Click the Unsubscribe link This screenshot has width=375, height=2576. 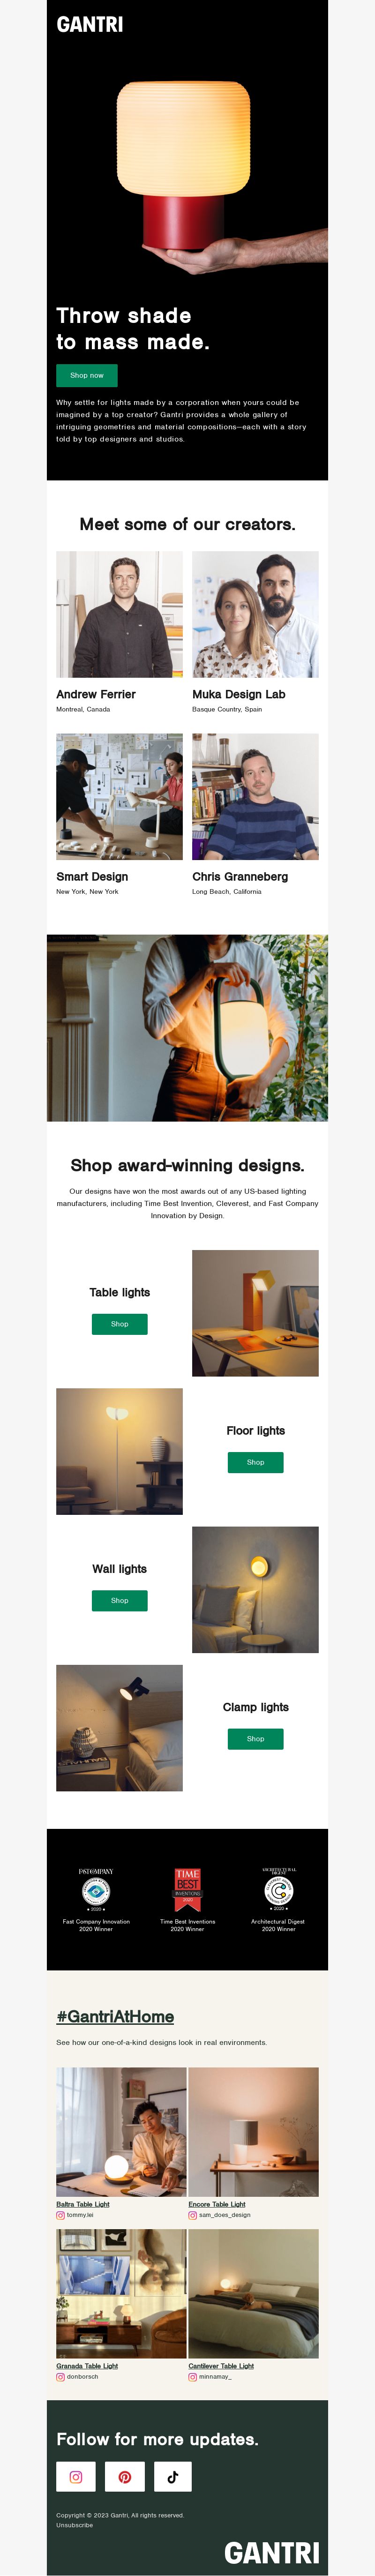click(74, 2525)
